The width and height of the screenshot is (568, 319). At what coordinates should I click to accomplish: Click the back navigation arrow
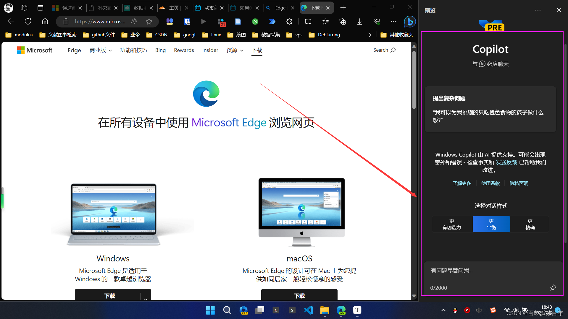point(11,21)
